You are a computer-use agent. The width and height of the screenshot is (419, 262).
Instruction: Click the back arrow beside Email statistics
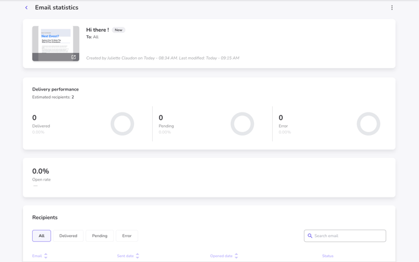tap(26, 8)
